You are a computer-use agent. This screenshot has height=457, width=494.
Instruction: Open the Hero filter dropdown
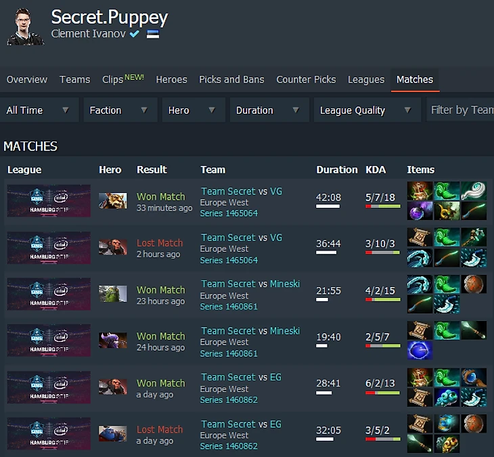[194, 110]
